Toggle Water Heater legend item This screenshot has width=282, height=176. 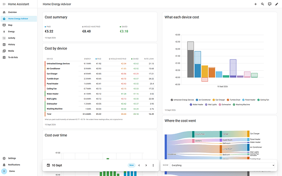coord(197,105)
